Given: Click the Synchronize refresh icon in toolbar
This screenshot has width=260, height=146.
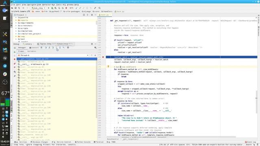Looking at the screenshot, I should [x=19, y=8].
